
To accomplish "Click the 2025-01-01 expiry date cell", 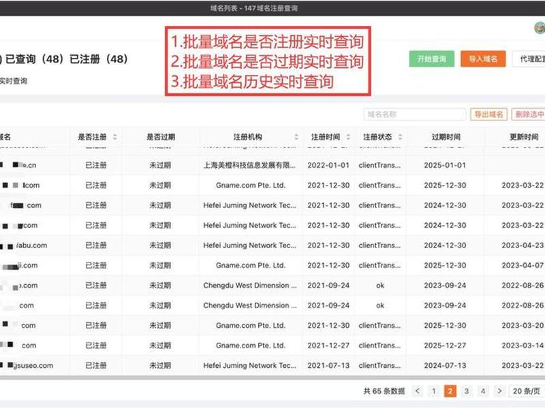I will coord(445,165).
